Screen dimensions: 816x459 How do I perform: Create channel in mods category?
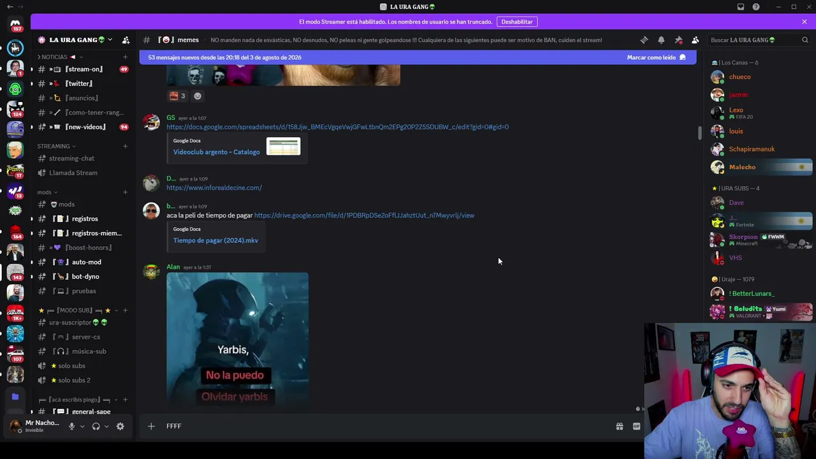coord(125,192)
